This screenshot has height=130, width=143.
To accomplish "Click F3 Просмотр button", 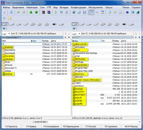I will tap(11, 127).
